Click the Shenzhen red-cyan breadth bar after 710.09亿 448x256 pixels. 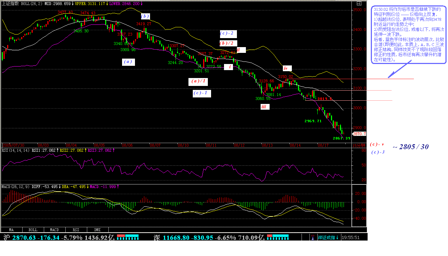point(278,237)
